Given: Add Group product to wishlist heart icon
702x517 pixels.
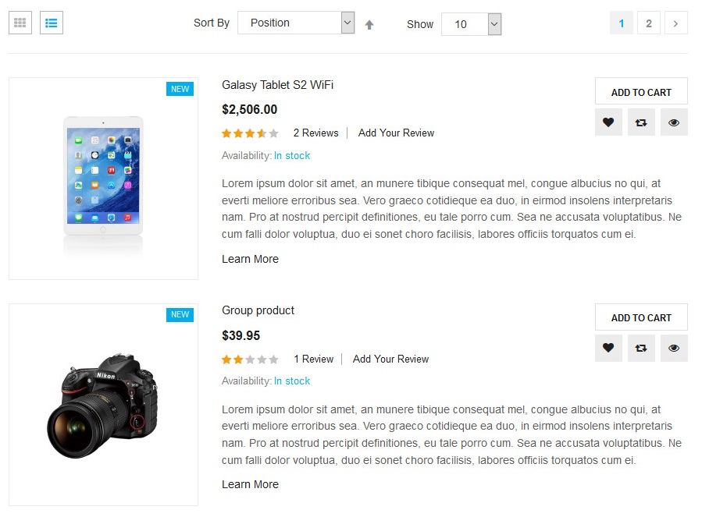Looking at the screenshot, I should tap(608, 348).
